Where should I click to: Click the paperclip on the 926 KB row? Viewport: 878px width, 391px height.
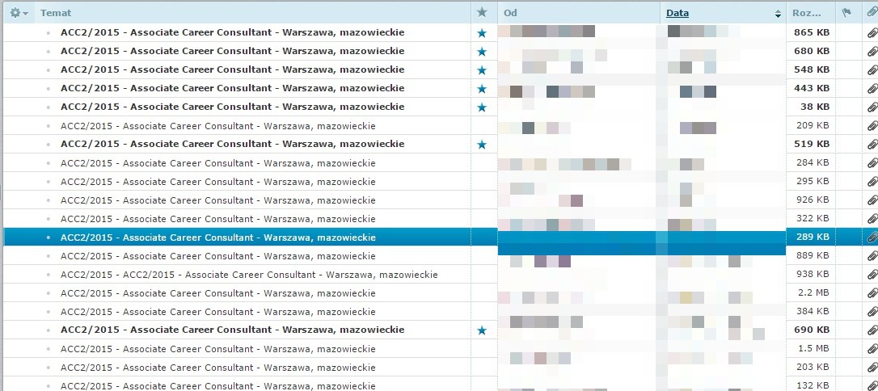tap(872, 200)
